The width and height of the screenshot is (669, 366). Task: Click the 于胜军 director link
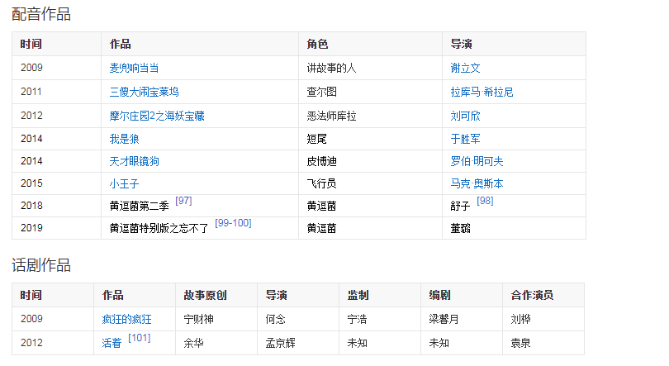tap(465, 139)
